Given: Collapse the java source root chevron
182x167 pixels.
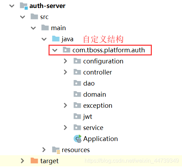Looking at the screenshot, I should (x=44, y=39).
